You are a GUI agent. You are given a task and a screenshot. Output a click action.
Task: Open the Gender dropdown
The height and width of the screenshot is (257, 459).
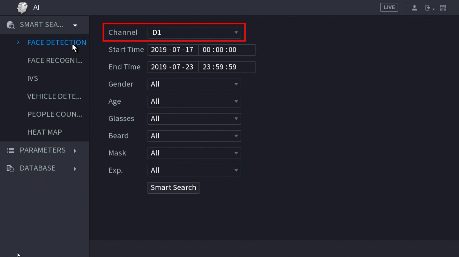(x=194, y=84)
